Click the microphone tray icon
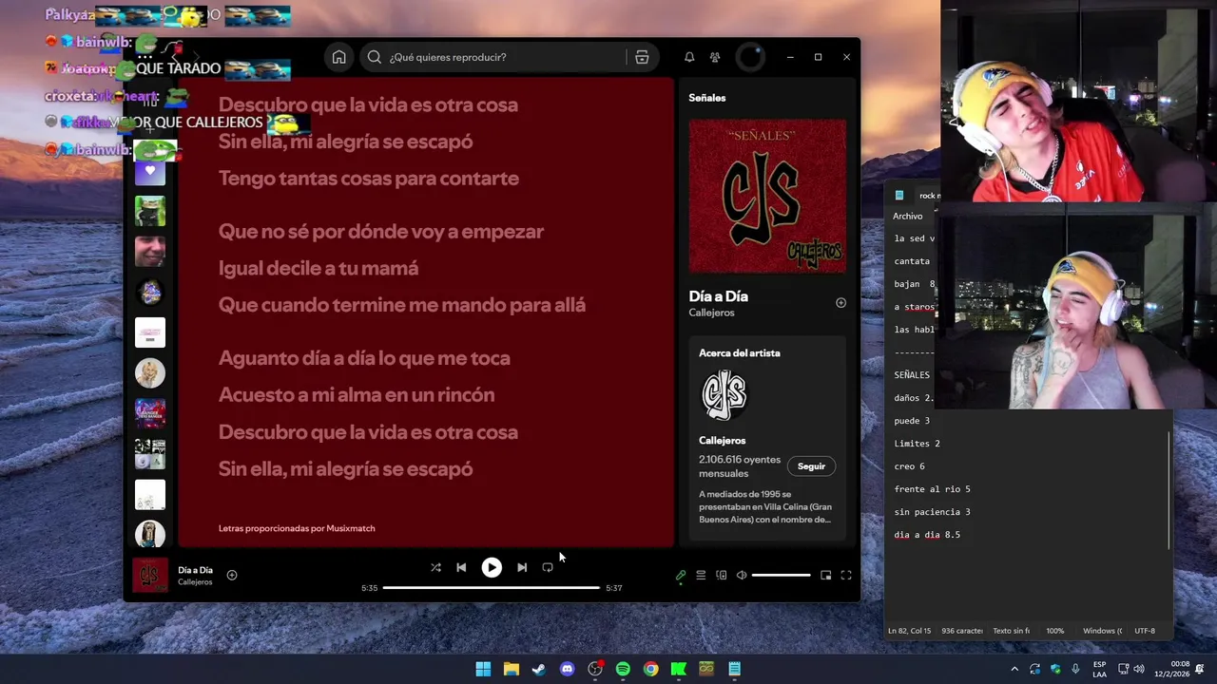 [1075, 669]
